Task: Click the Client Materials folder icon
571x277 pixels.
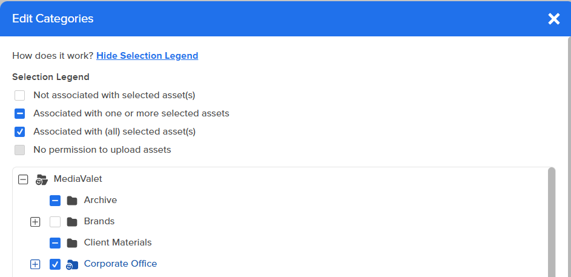Action: coord(72,242)
